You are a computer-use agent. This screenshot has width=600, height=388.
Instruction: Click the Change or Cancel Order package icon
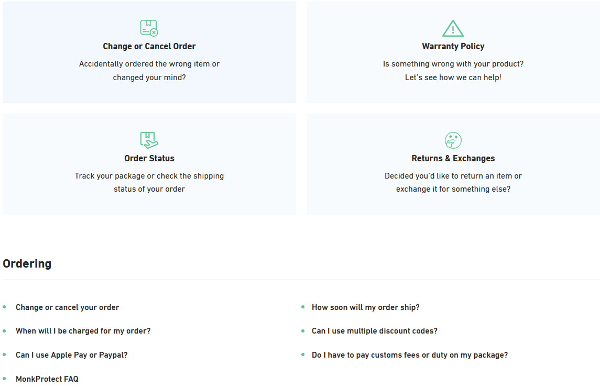tap(149, 28)
